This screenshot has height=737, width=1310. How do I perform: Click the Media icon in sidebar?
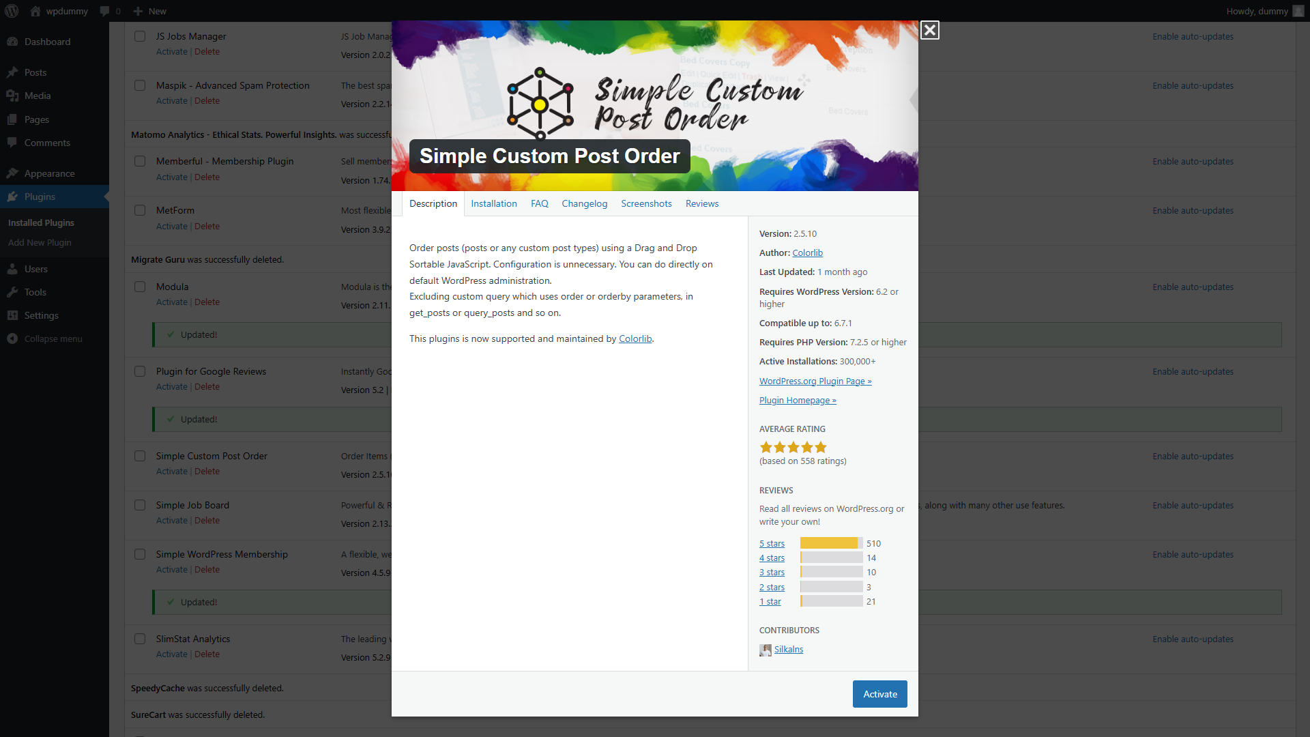(12, 96)
